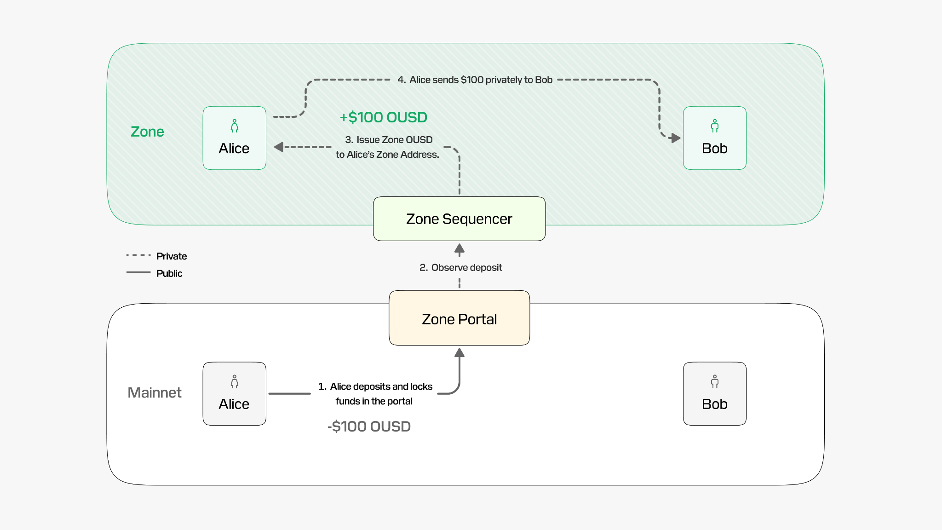
Task: Click the green person icon in Zone Alice box
Action: 235,126
